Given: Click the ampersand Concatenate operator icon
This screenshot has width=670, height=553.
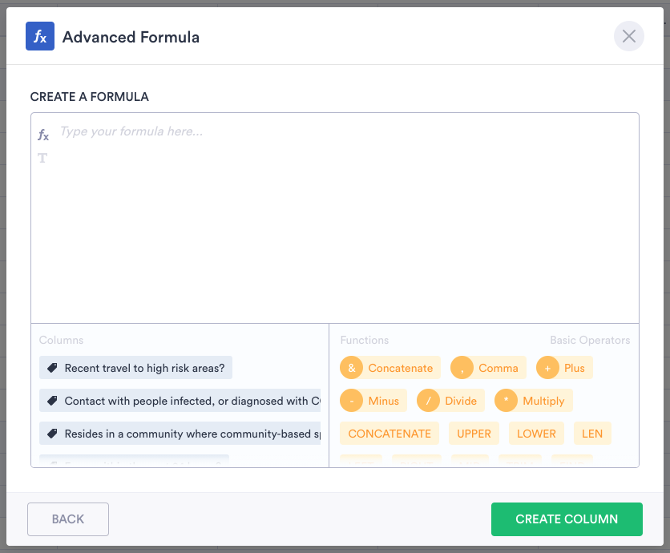Looking at the screenshot, I should [351, 368].
